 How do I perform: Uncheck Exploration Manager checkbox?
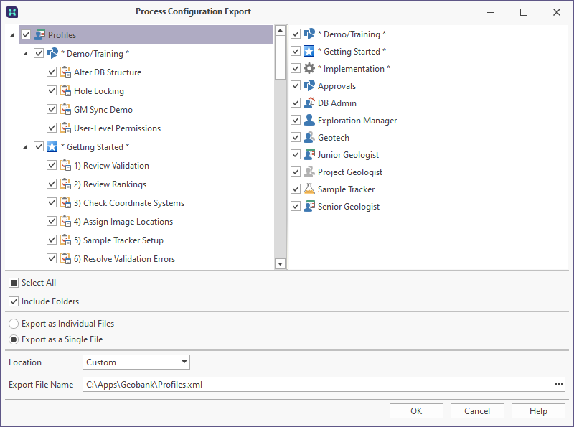[296, 120]
